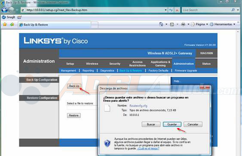Switch to the Wireless tab
Image resolution: width=242 pixels, height=156 pixels.
coord(92,64)
